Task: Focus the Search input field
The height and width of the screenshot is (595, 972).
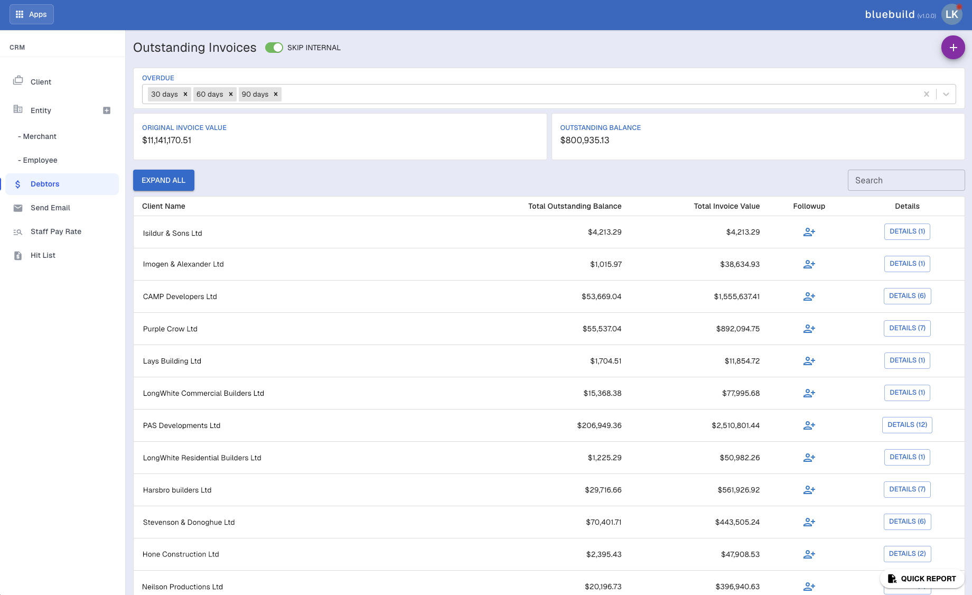Action: pyautogui.click(x=906, y=180)
